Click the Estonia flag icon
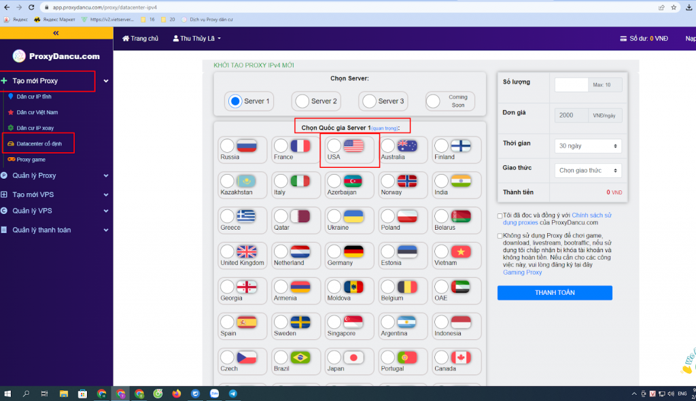The width and height of the screenshot is (696, 401). 407,251
